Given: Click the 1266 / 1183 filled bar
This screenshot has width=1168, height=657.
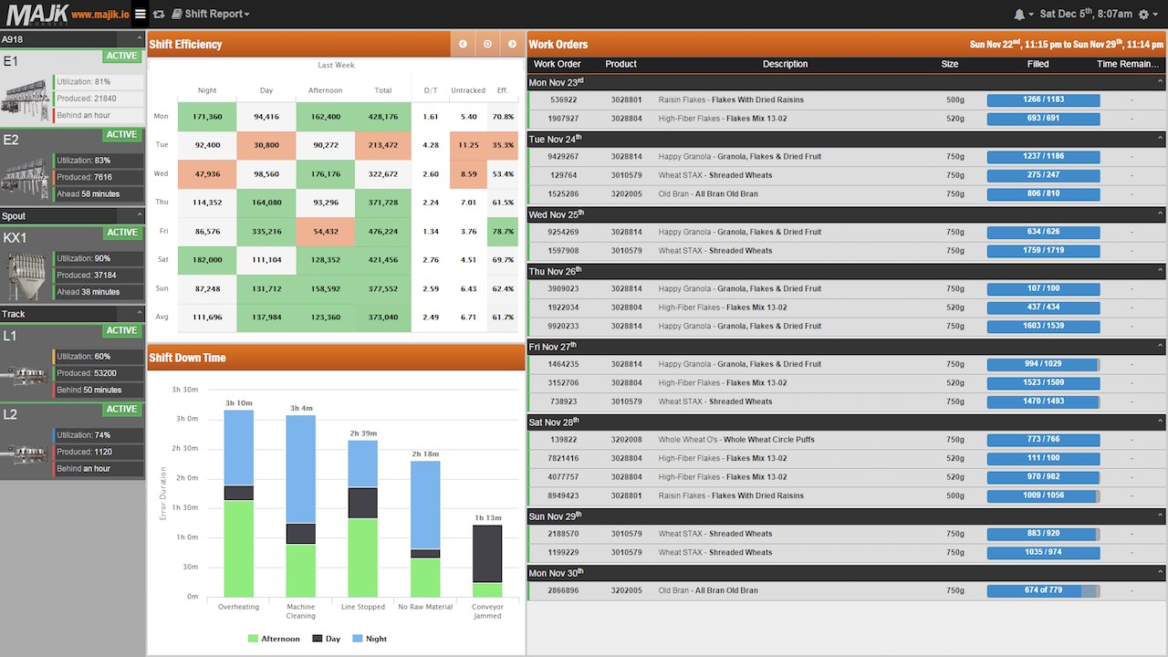Looking at the screenshot, I should [x=1043, y=99].
